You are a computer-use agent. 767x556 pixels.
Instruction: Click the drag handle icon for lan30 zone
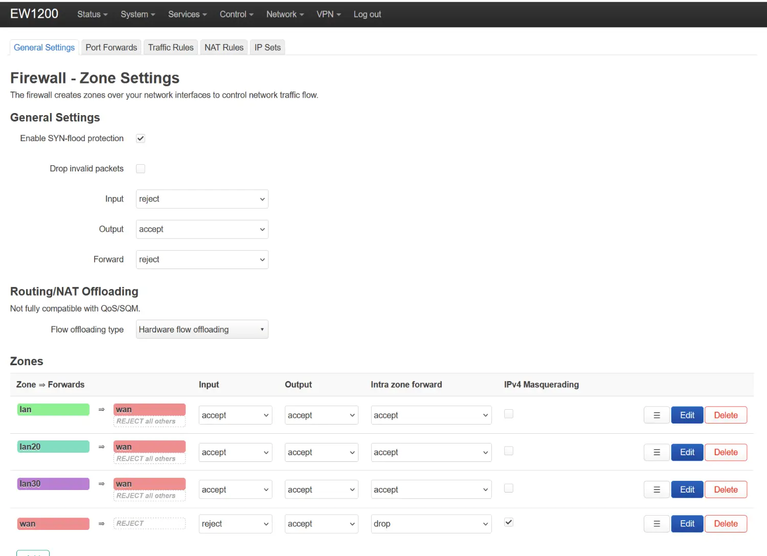click(x=657, y=490)
